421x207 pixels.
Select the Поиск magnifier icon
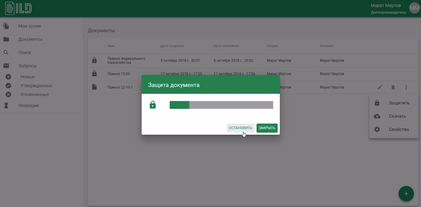point(6,52)
